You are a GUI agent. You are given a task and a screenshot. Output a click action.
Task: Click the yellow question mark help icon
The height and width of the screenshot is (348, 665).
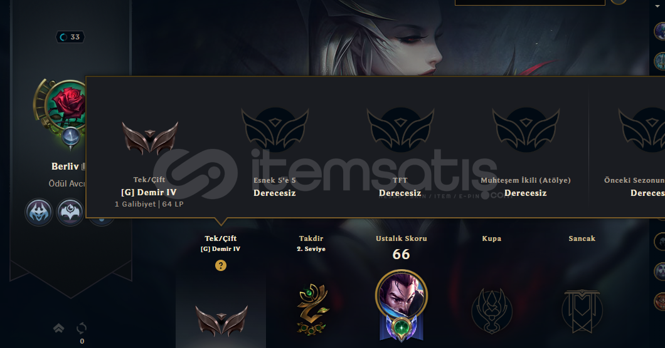coord(221,265)
